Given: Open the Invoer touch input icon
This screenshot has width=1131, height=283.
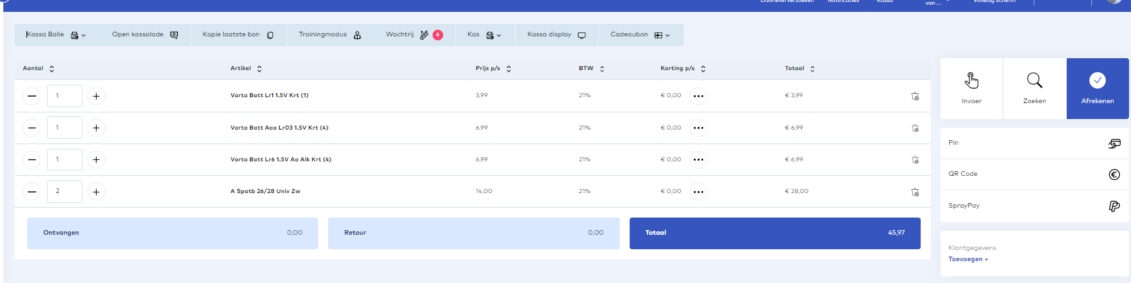Looking at the screenshot, I should [x=971, y=81].
